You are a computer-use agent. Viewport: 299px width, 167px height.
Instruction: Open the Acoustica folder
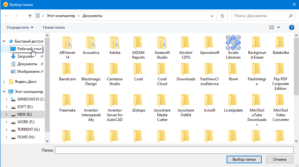coord(91,46)
